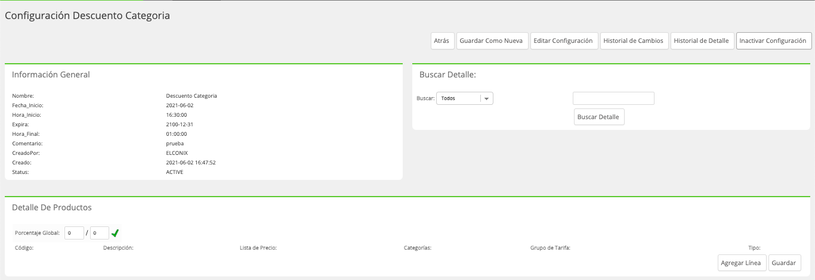Click the Detalle De Productos heading
Image resolution: width=815 pixels, height=280 pixels.
52,207
